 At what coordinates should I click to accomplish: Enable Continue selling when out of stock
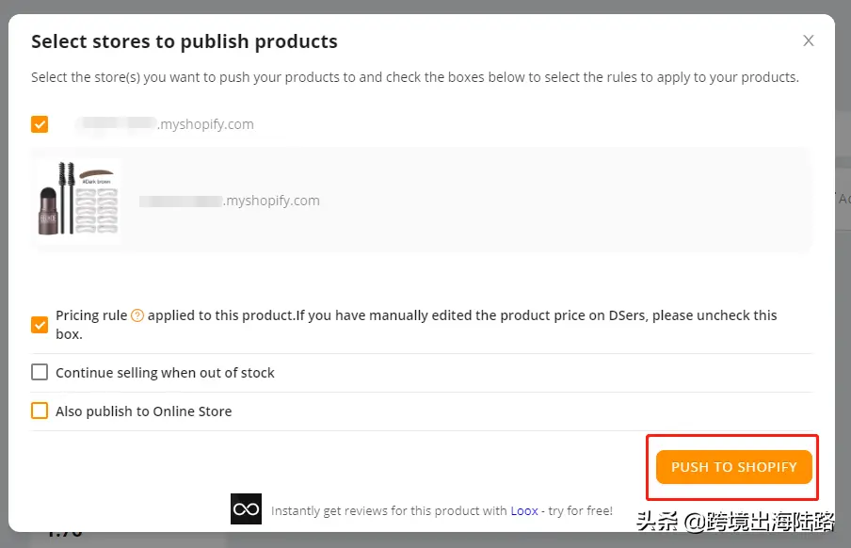pos(40,372)
